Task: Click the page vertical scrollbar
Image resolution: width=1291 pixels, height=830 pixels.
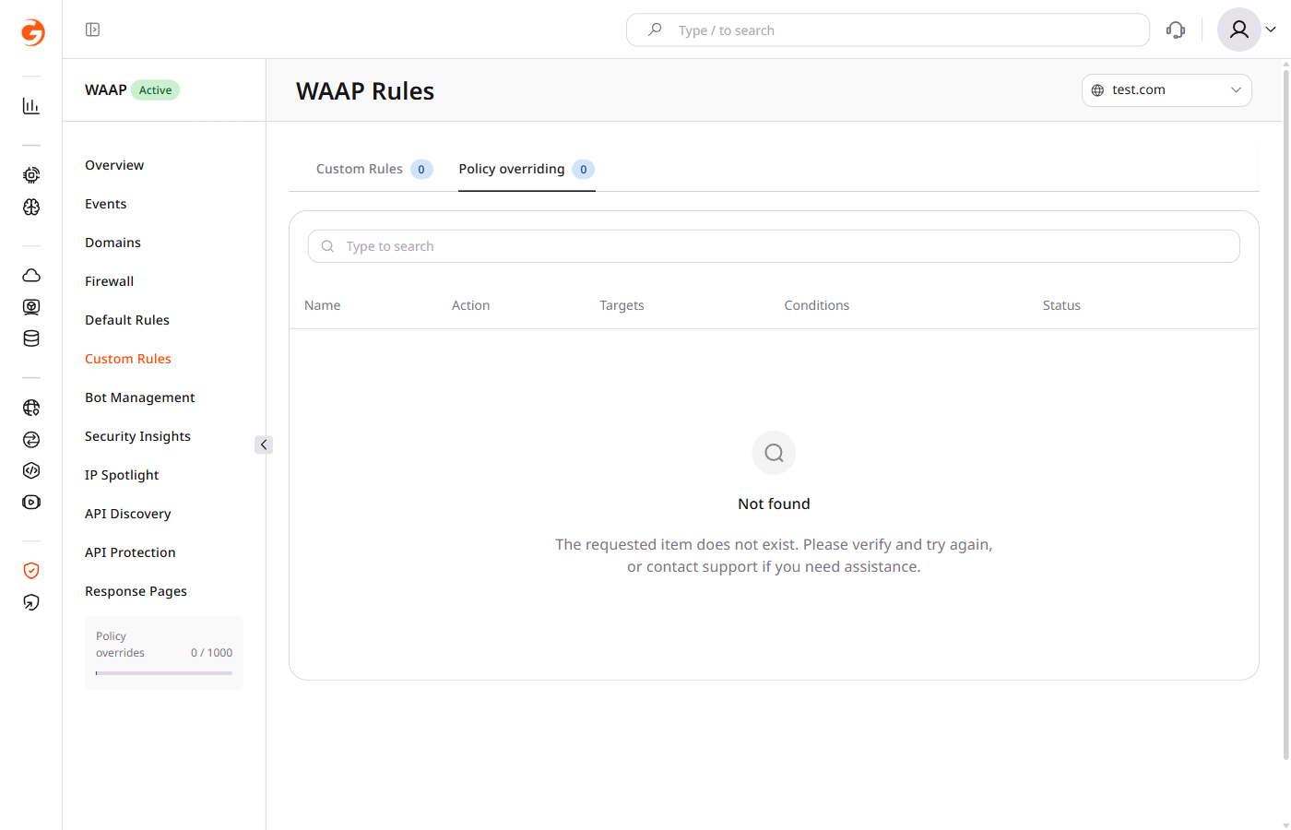Action: click(x=1285, y=415)
